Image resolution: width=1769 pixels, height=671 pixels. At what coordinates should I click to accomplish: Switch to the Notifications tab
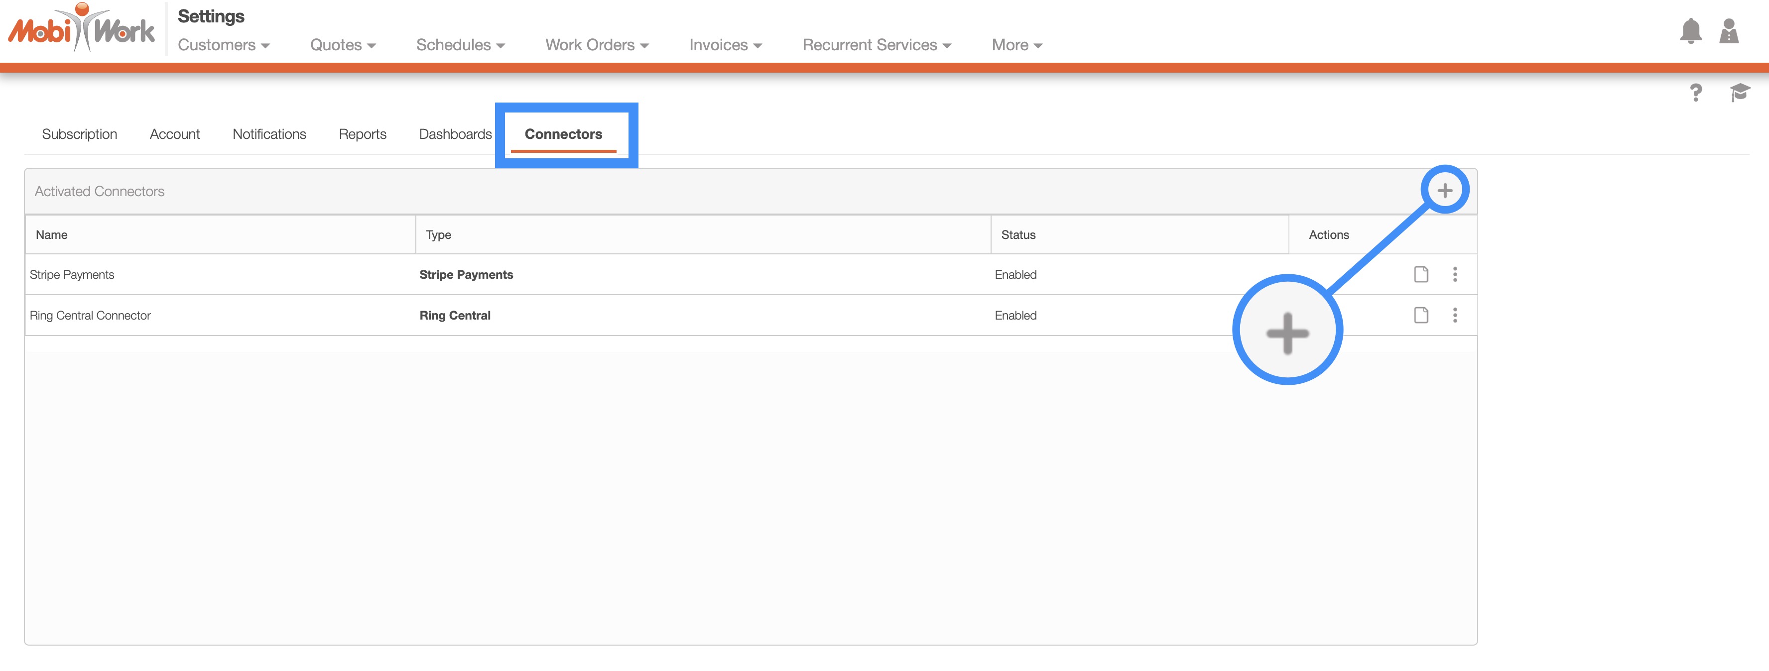(x=269, y=134)
